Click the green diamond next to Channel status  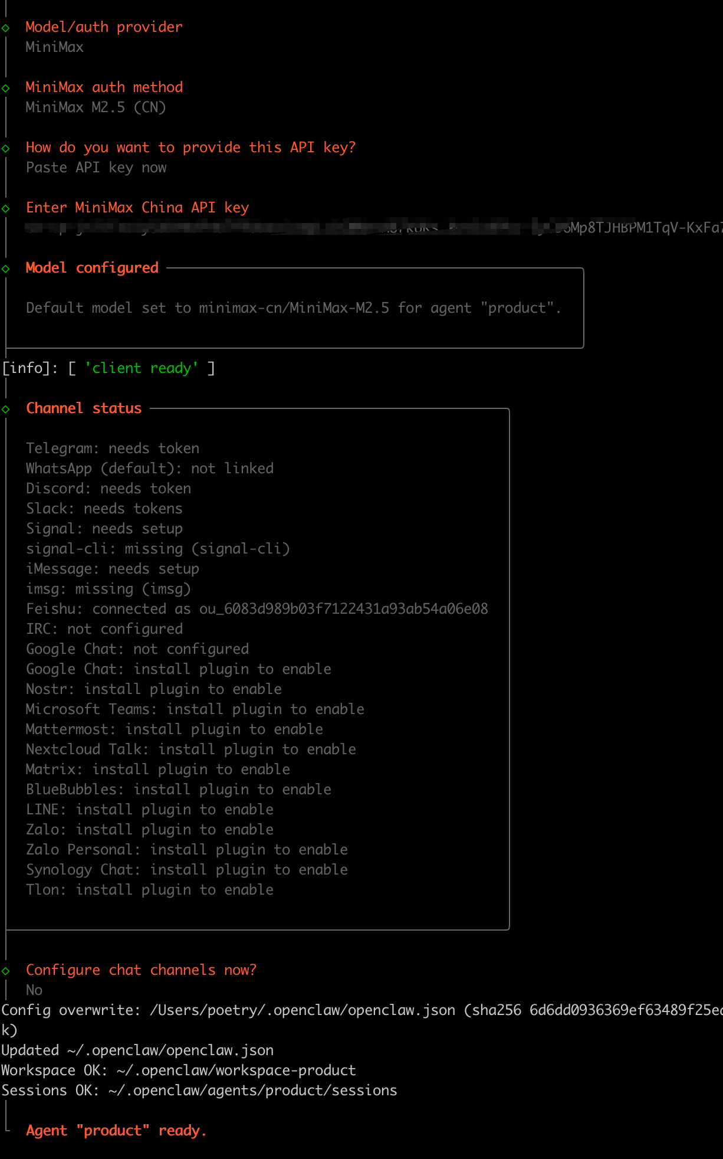(6, 409)
